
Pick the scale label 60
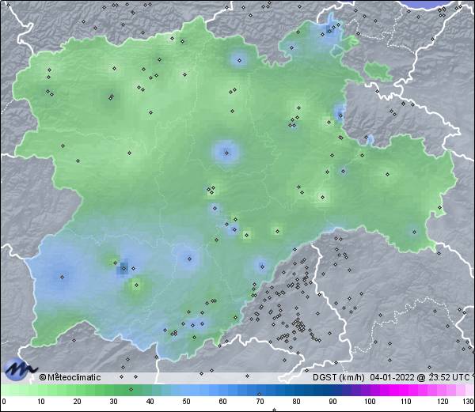(x=223, y=402)
